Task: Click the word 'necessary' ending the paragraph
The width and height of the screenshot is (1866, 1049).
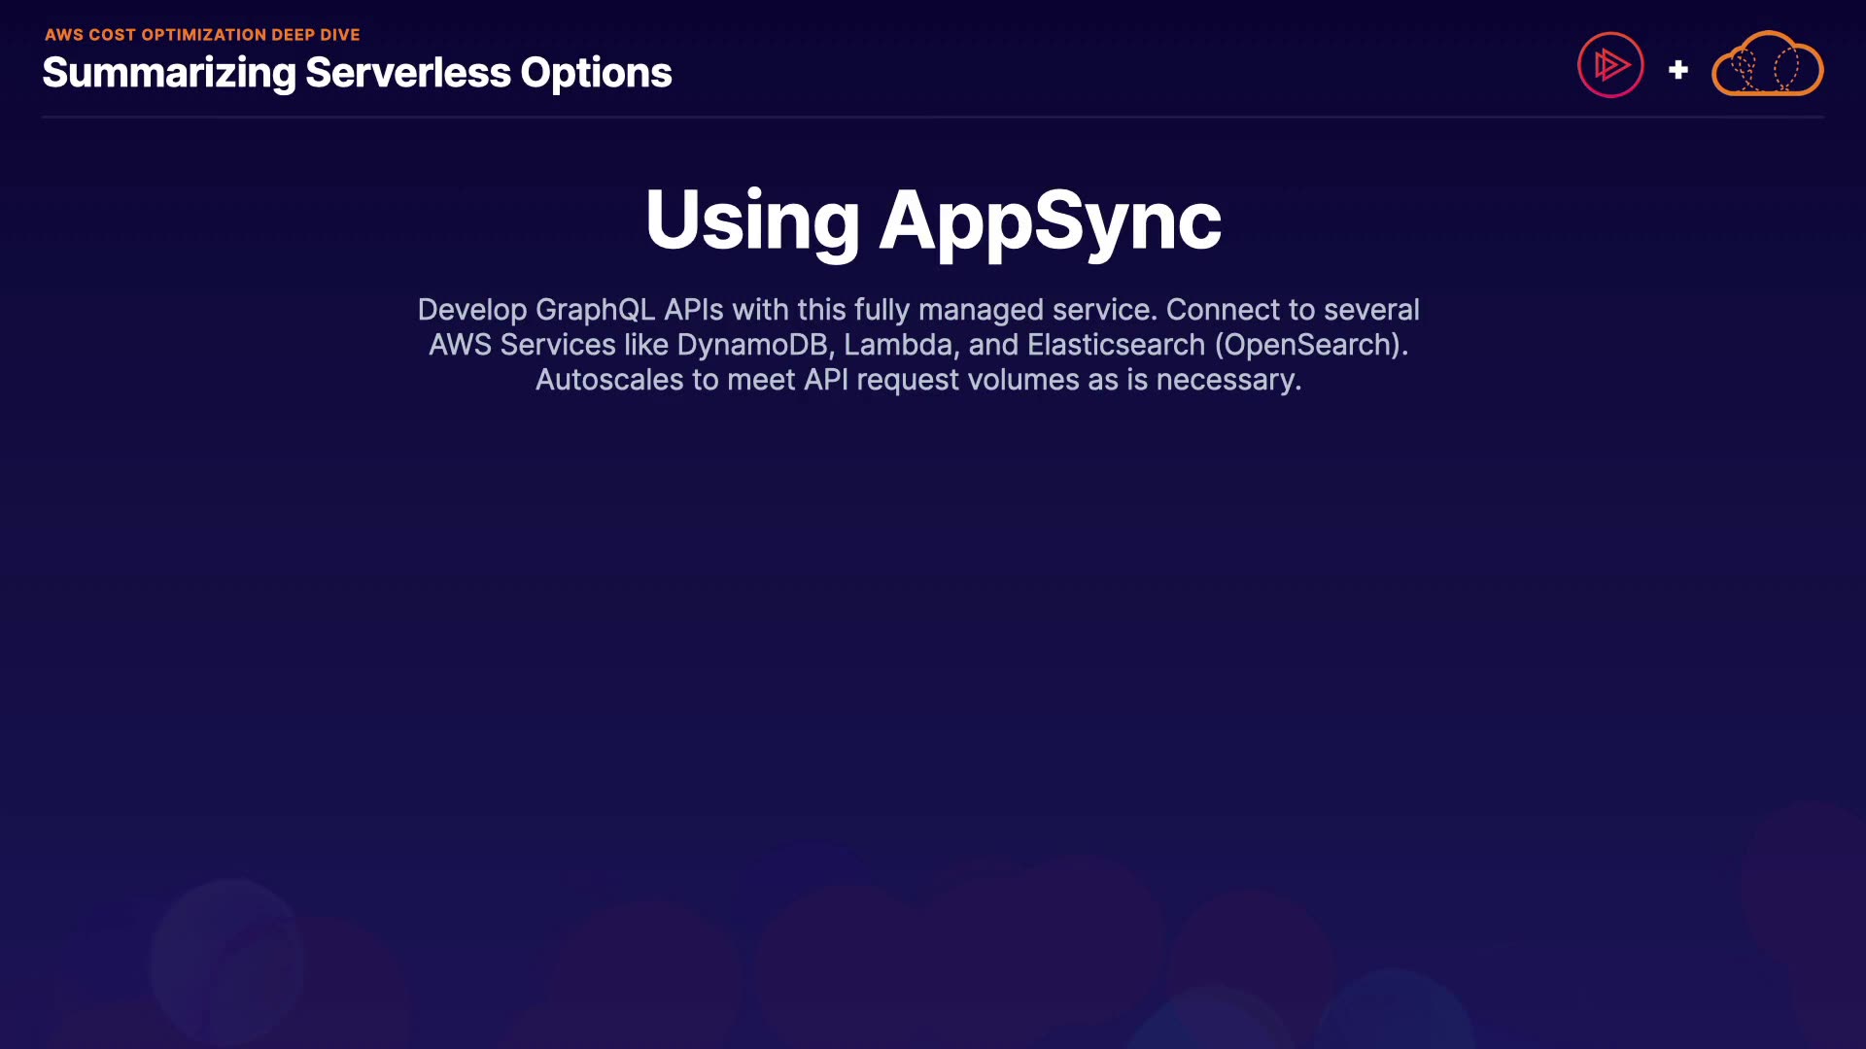Action: click(x=1226, y=380)
